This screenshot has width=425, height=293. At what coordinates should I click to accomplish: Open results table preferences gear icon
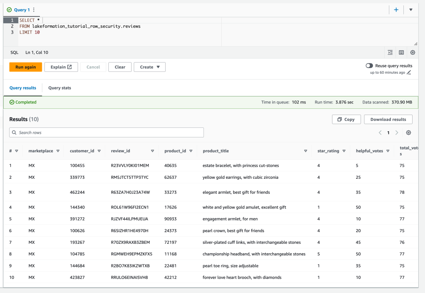(408, 133)
